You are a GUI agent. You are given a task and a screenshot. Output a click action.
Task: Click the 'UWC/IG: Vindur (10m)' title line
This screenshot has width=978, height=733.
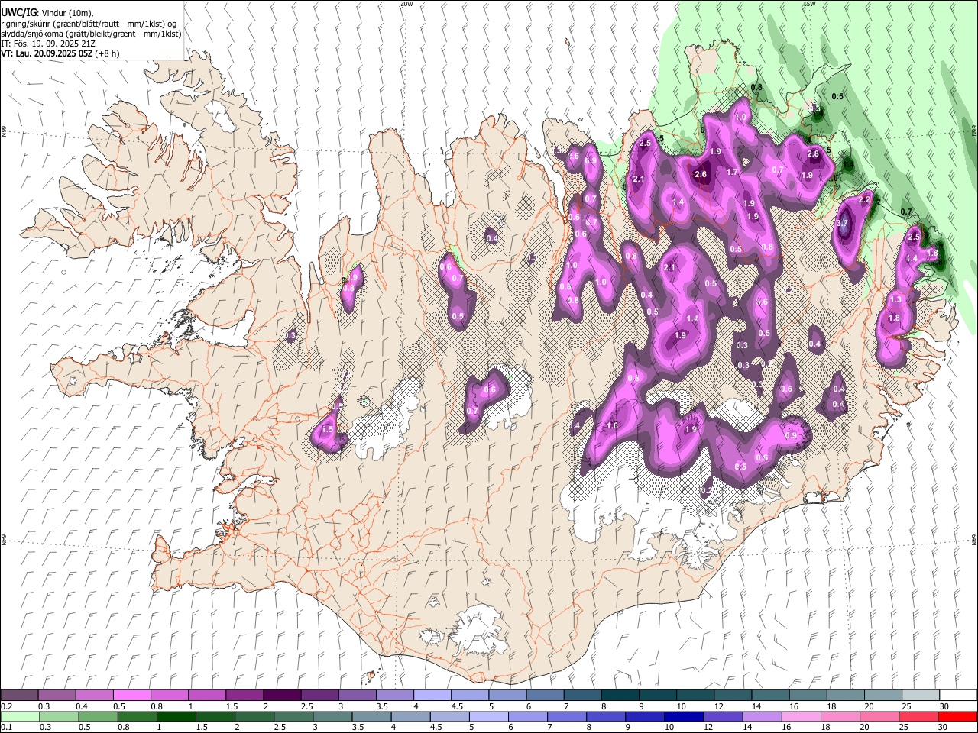click(47, 13)
